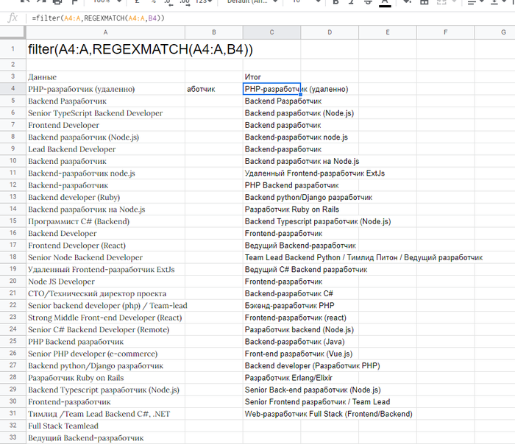This screenshot has width=515, height=444.
Task: Select cell A1 with the filter formula text
Action: (105, 49)
